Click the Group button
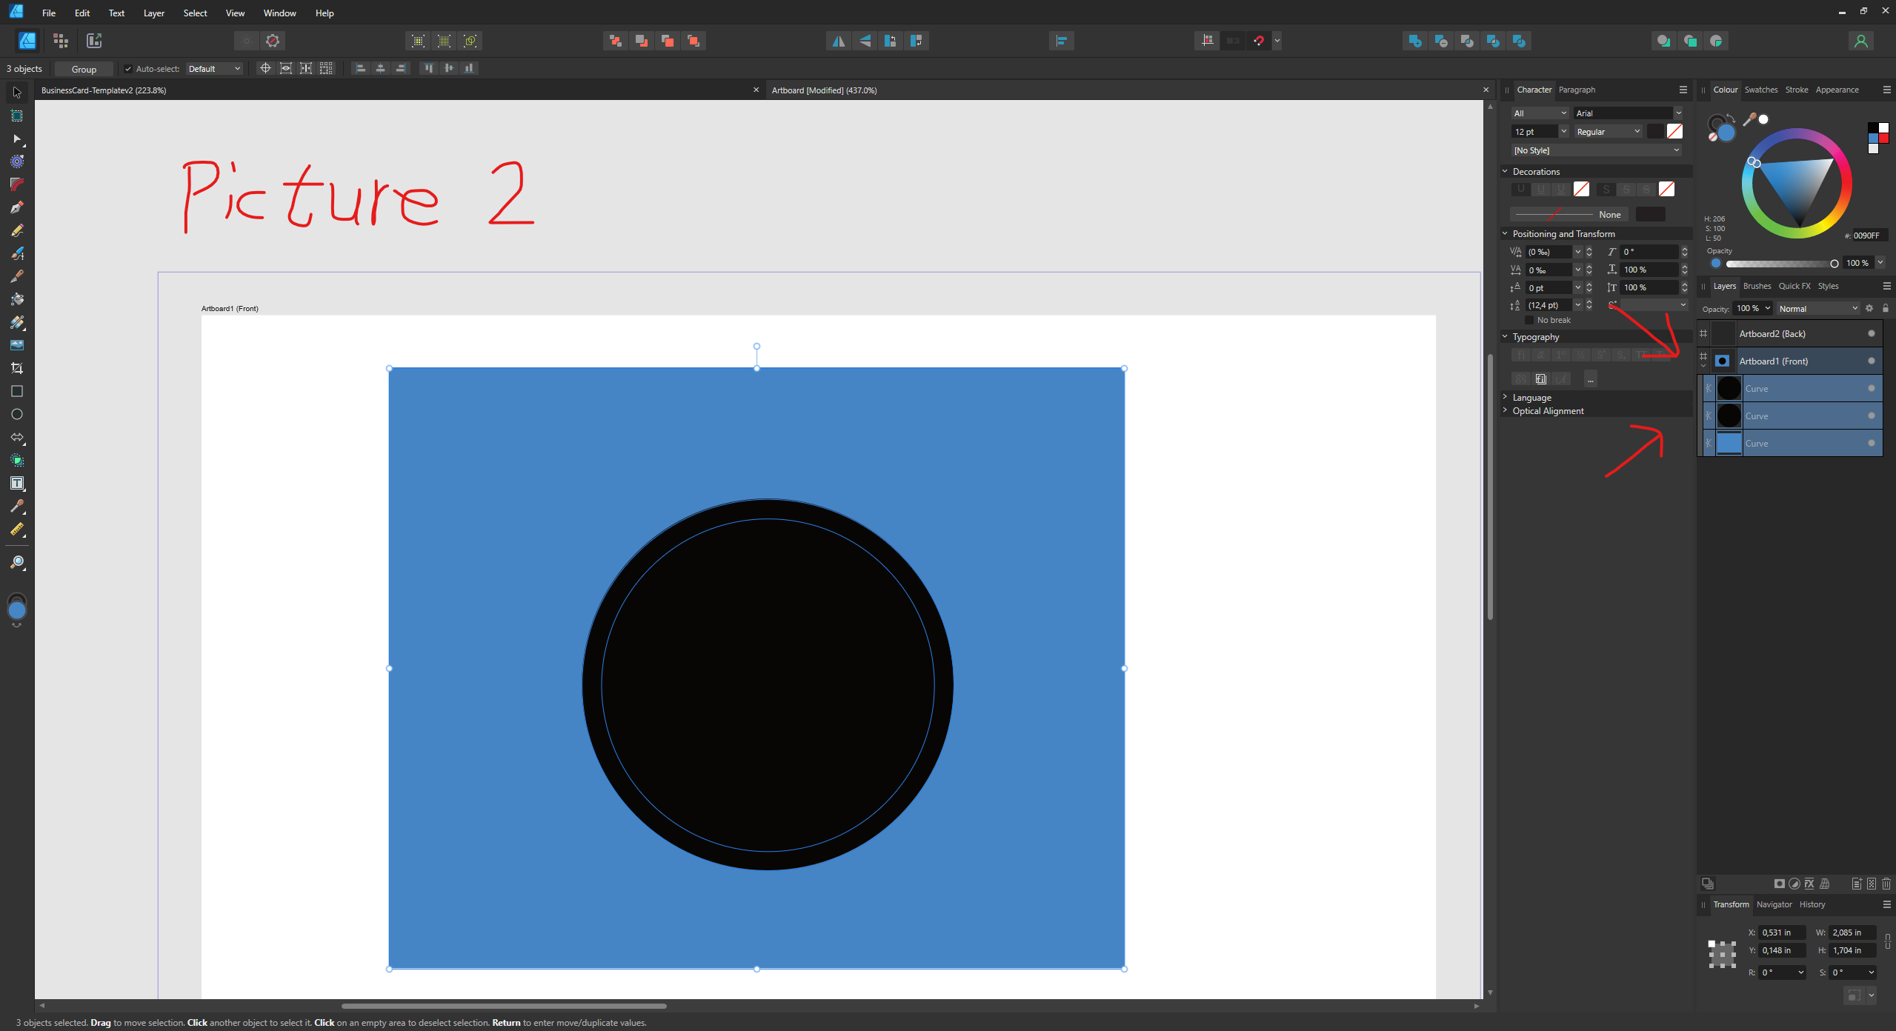This screenshot has width=1896, height=1031. tap(84, 69)
